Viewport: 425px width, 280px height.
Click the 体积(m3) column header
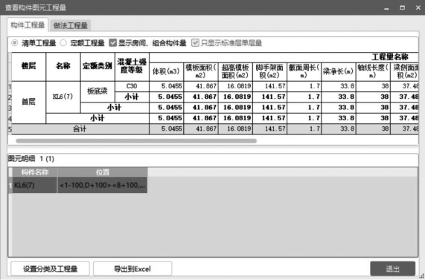point(167,72)
